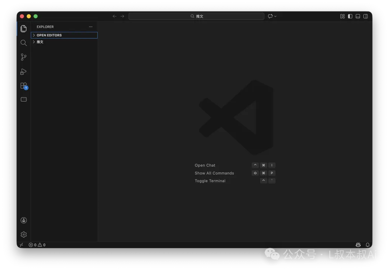The image size is (389, 270).
Task: Expand the 推文 folder section
Action: click(64, 42)
